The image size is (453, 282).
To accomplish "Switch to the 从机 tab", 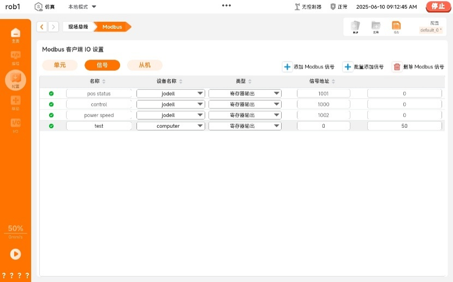I will 145,65.
